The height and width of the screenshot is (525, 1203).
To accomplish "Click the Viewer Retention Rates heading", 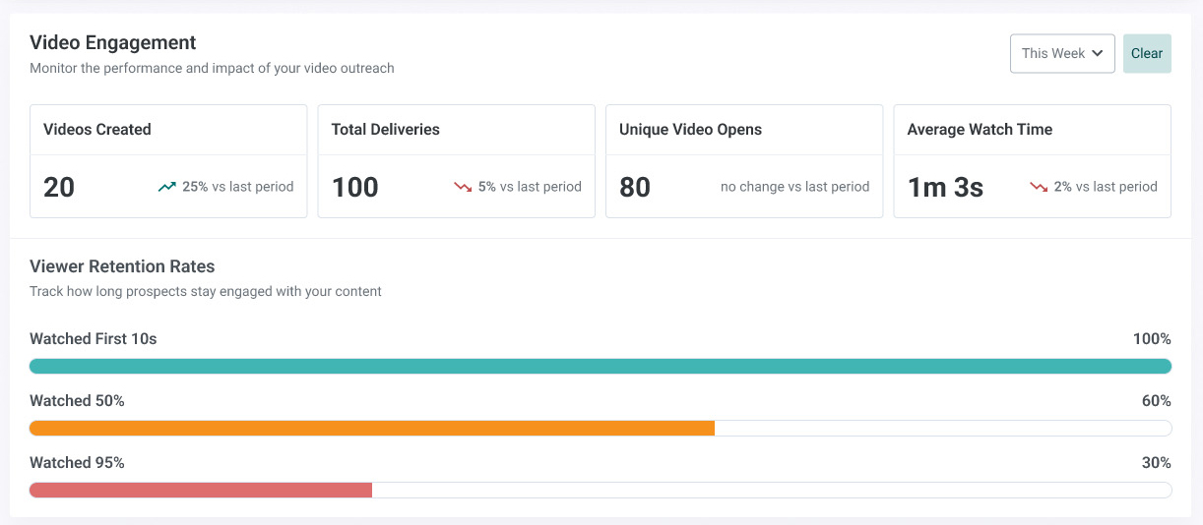I will [x=122, y=266].
